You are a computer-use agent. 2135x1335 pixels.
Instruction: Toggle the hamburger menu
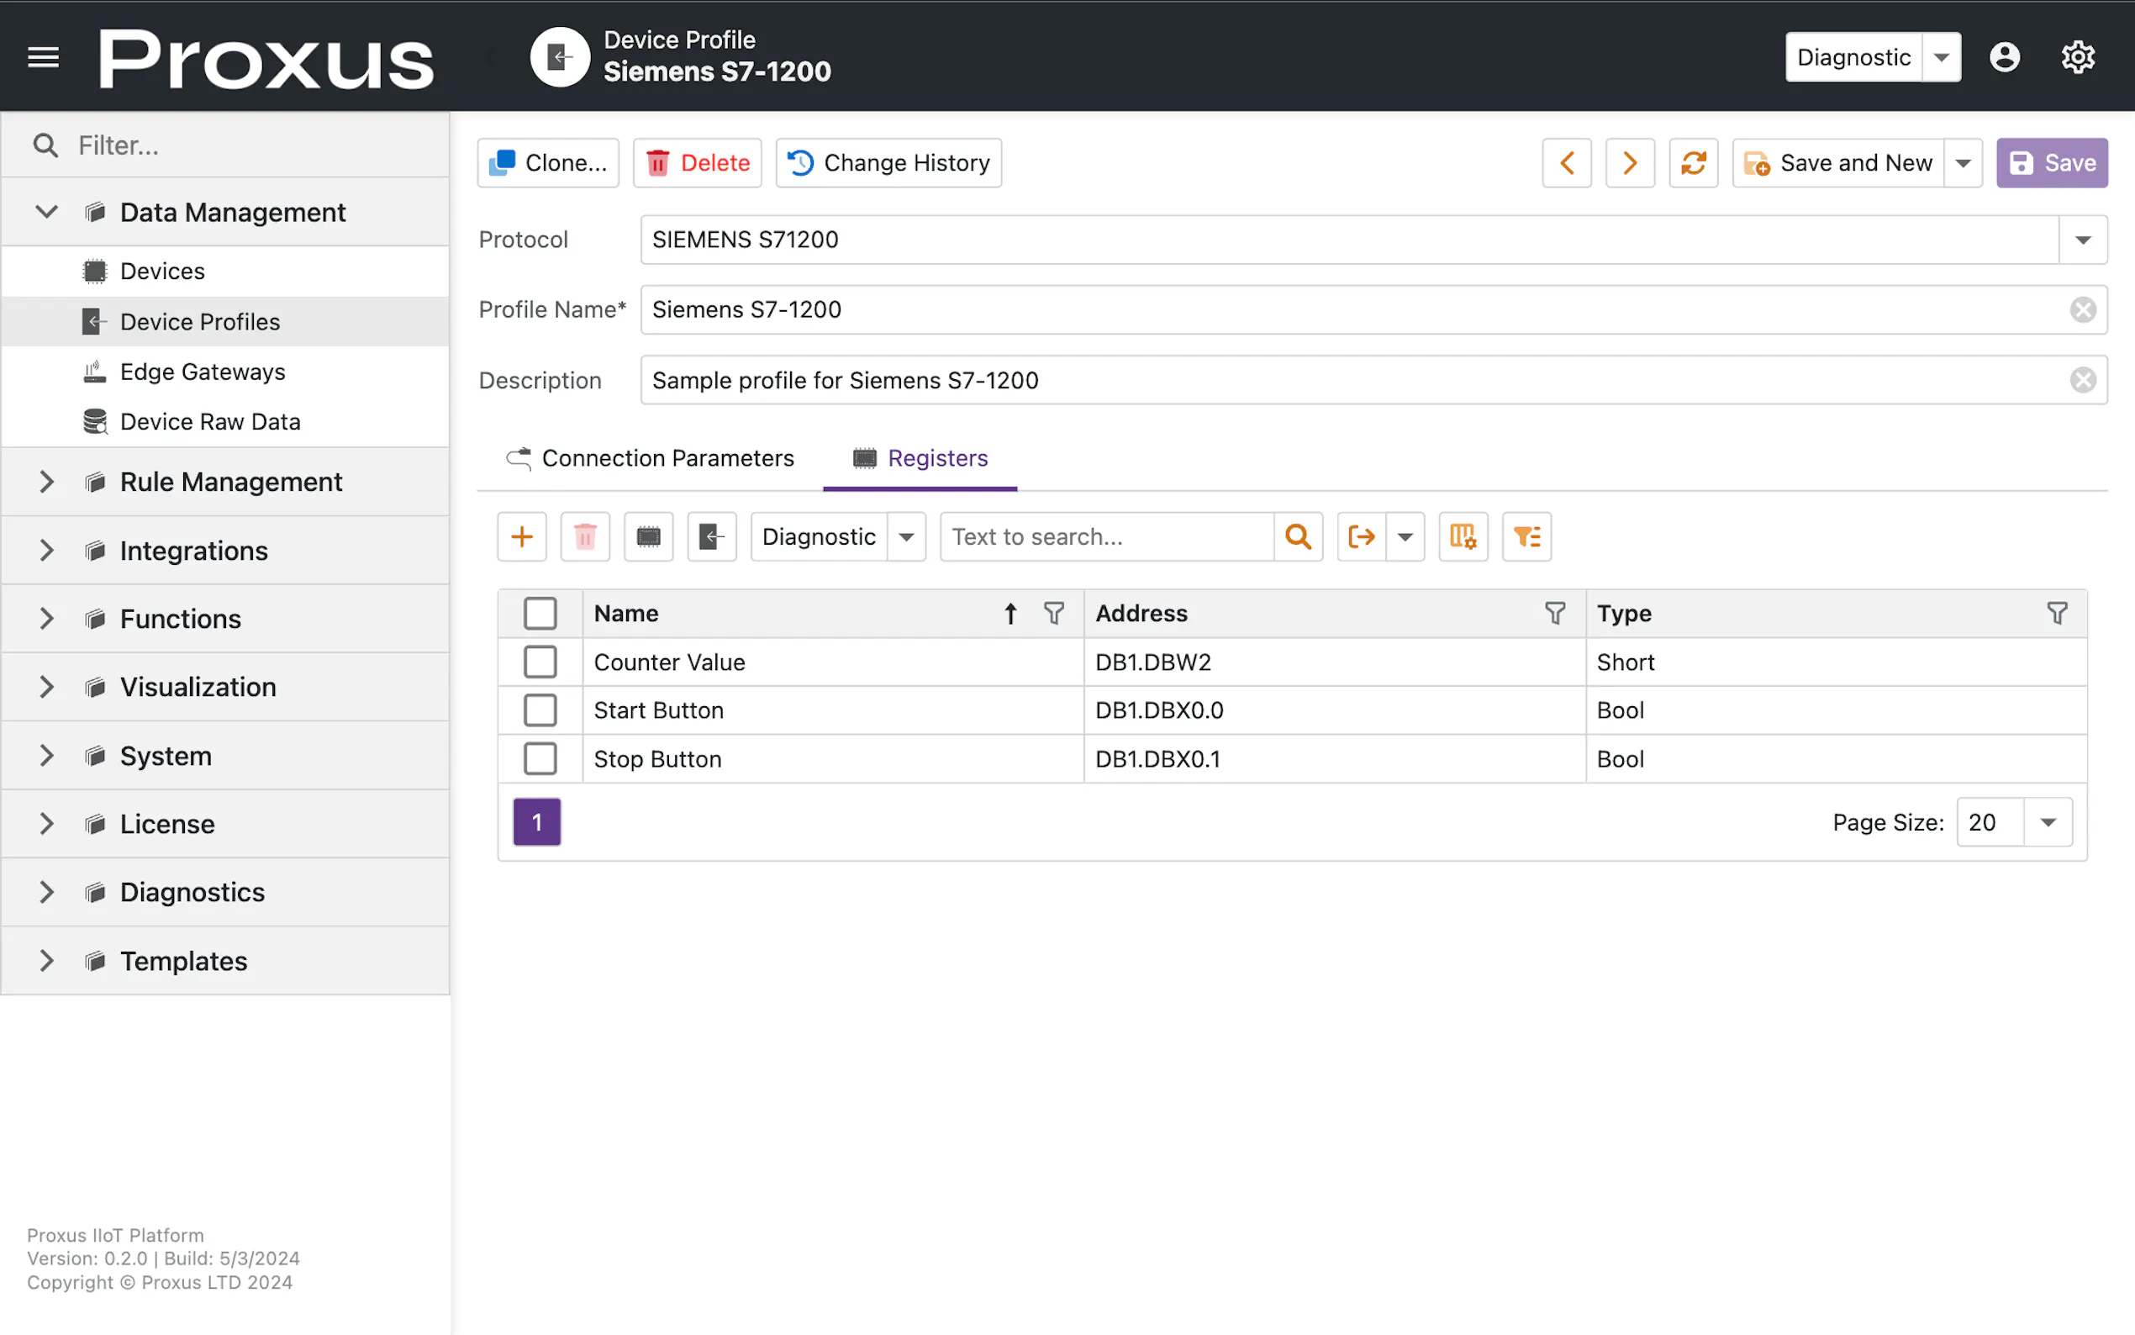pyautogui.click(x=43, y=57)
